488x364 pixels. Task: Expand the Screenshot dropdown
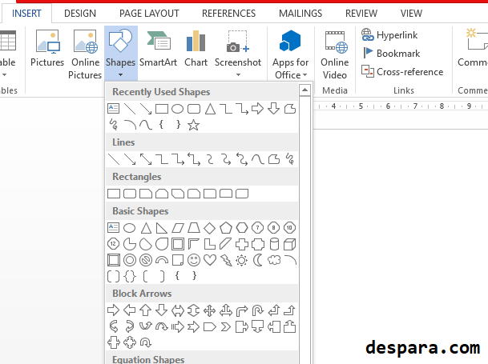coord(238,75)
